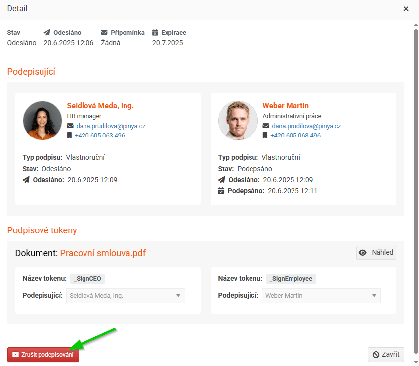
Task: Click envelope icon in Weber Martin card
Action: pos(266,126)
